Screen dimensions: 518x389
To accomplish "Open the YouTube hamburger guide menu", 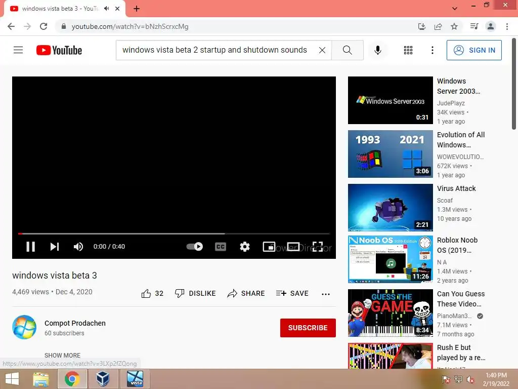I will (18, 50).
